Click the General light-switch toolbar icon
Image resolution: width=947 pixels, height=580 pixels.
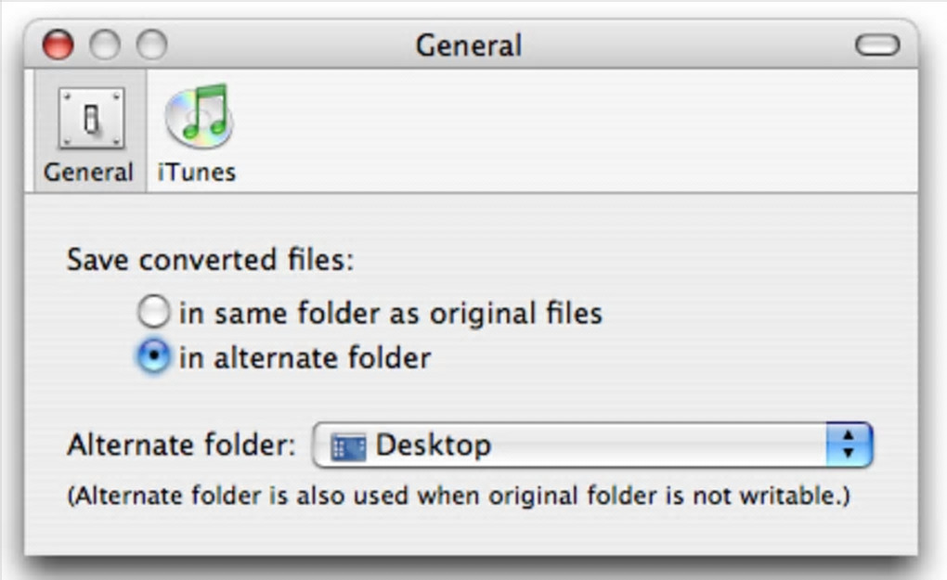90,119
